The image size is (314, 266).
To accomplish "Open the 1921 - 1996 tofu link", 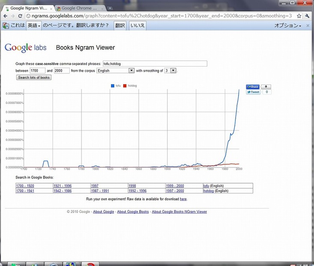I will click(x=63, y=186).
